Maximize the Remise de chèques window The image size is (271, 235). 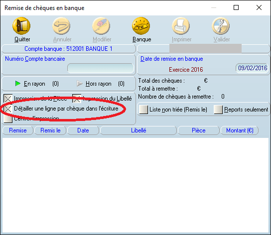(x=236, y=7)
